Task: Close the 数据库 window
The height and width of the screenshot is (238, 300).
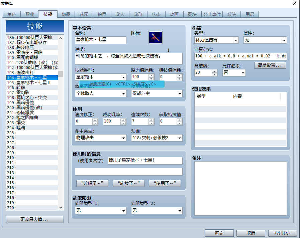Action: [x=294, y=4]
